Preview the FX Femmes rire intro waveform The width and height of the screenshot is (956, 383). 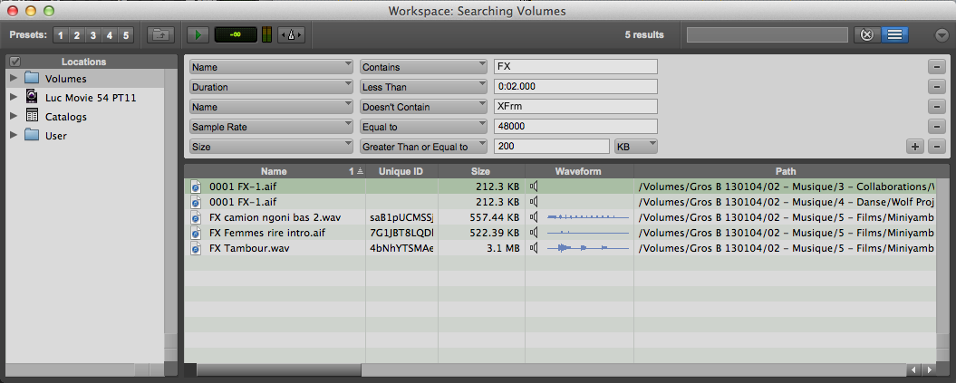pos(588,233)
